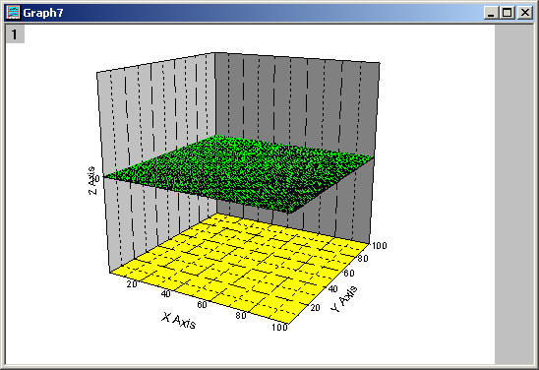Click the Graph7 window icon in title bar
Screen dimensions: 539x370
13,13
